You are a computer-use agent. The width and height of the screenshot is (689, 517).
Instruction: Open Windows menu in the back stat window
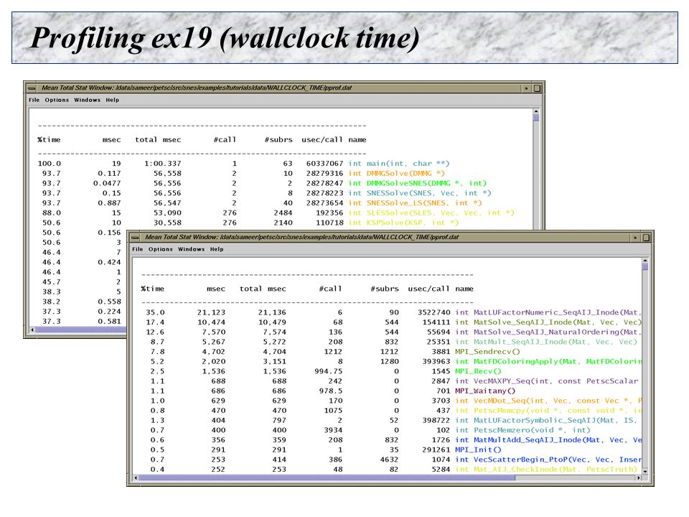click(x=87, y=101)
